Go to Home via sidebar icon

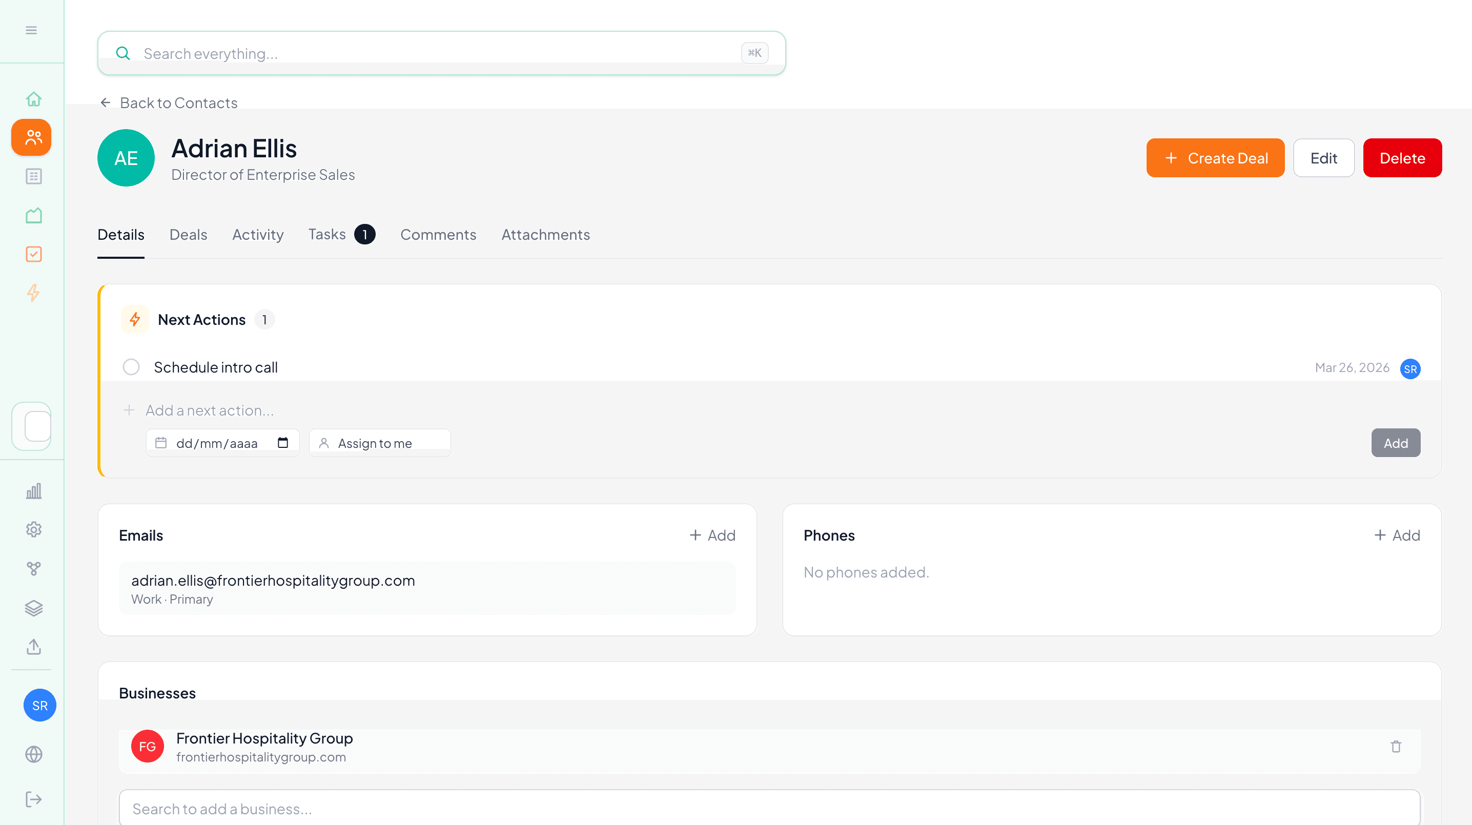tap(34, 99)
